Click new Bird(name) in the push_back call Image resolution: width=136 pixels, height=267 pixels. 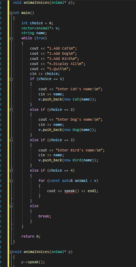pyautogui.click(x=79, y=160)
